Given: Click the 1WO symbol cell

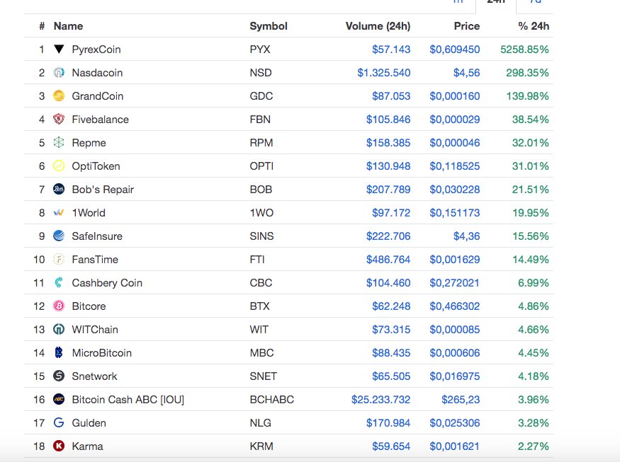Looking at the screenshot, I should click(261, 213).
